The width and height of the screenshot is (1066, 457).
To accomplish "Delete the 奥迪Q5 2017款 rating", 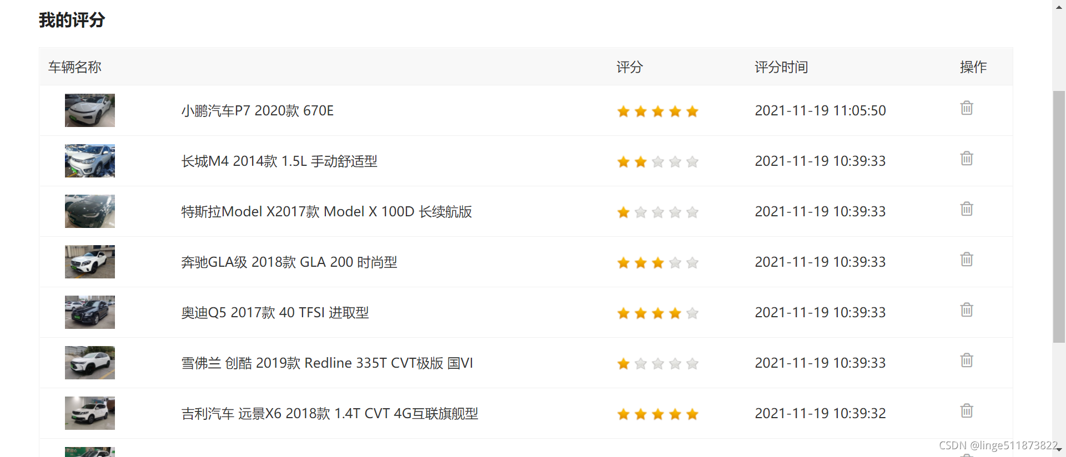I will click(x=967, y=309).
